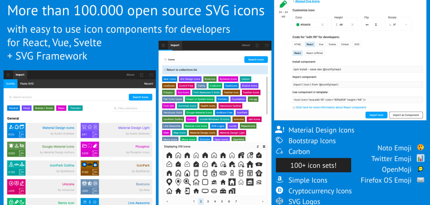Select the rounded square outline icon
Screen dimensions: 430x205
click(205, 182)
